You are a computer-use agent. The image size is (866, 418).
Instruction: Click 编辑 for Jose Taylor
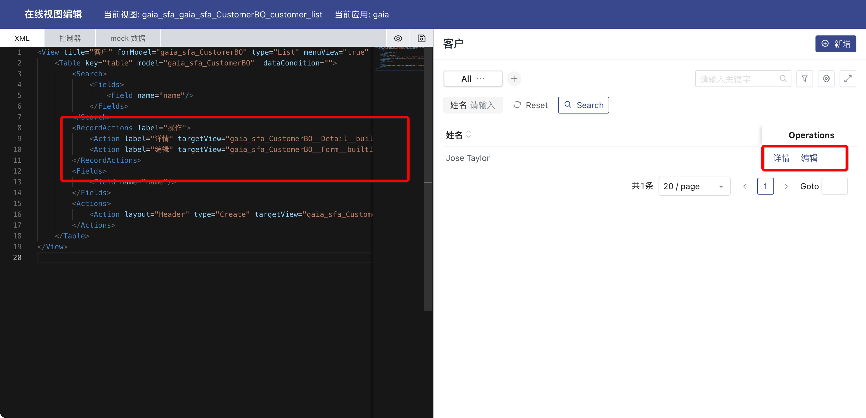(x=809, y=158)
